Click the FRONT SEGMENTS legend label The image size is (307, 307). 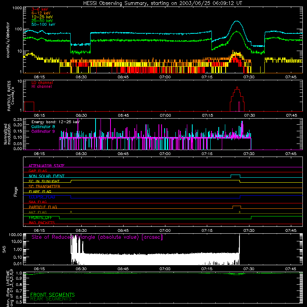point(53,295)
